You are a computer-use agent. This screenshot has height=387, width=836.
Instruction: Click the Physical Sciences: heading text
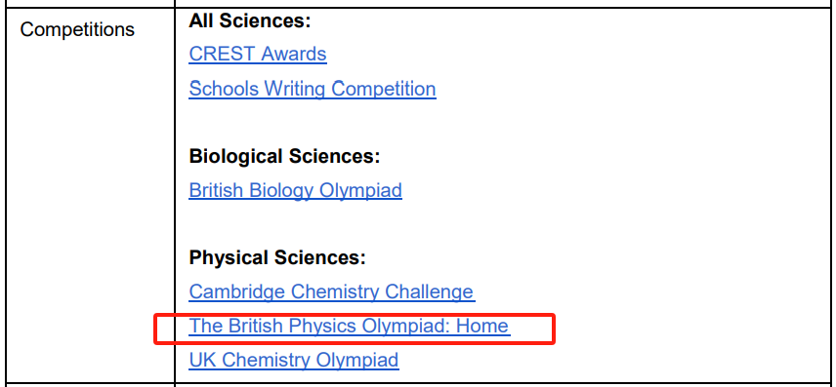pos(277,258)
